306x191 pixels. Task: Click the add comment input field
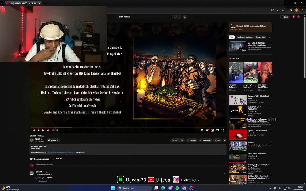130,164
